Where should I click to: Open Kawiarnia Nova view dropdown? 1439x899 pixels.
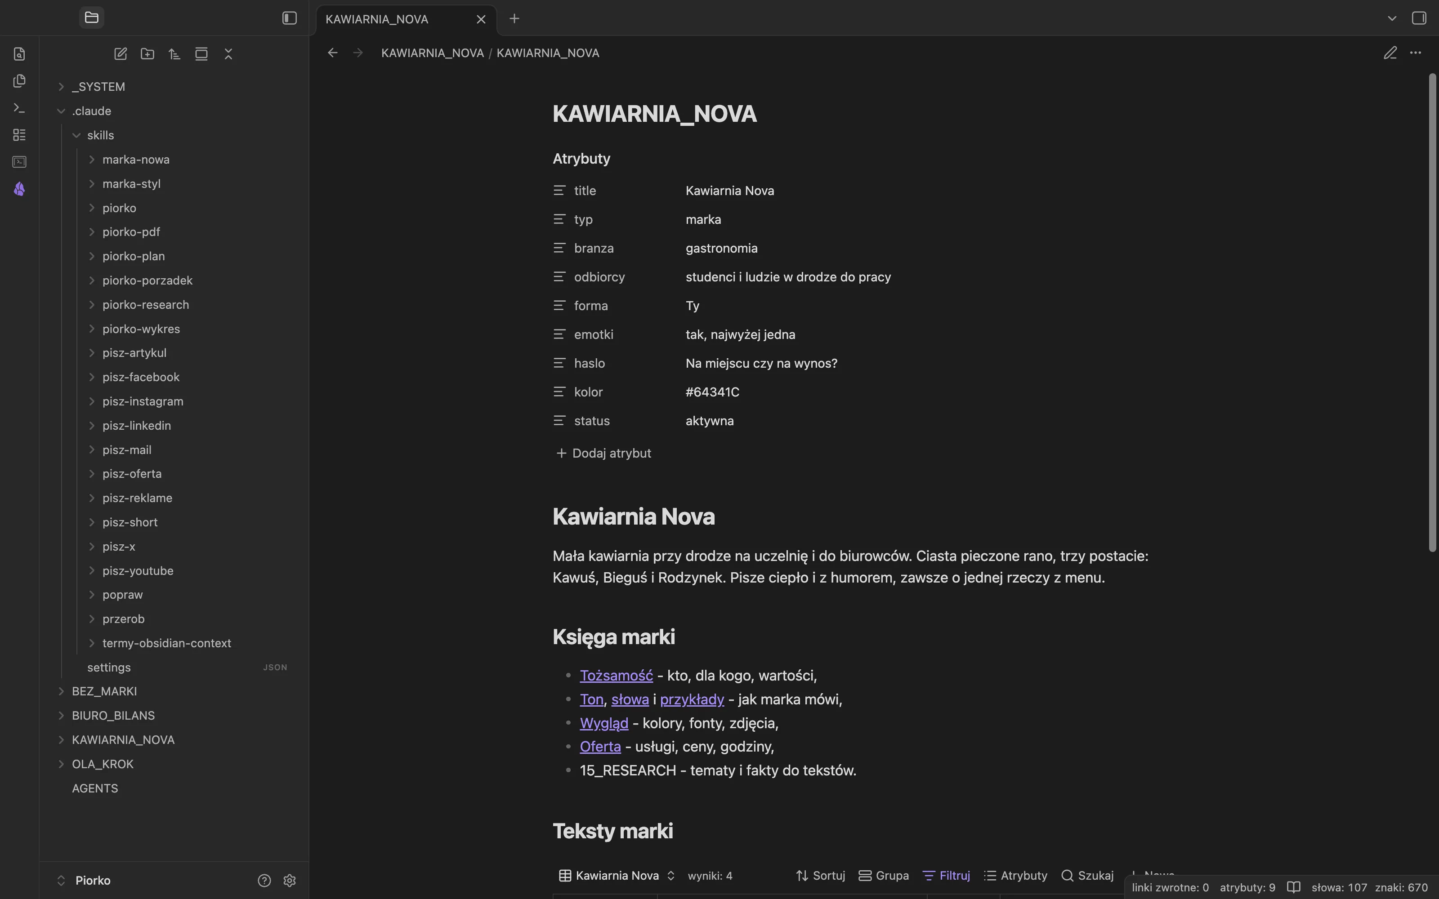[617, 876]
